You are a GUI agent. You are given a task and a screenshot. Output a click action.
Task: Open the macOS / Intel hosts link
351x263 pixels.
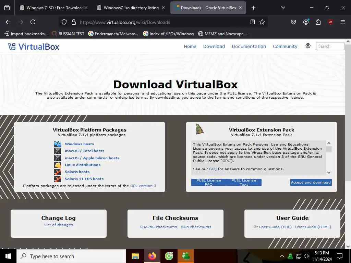click(84, 151)
